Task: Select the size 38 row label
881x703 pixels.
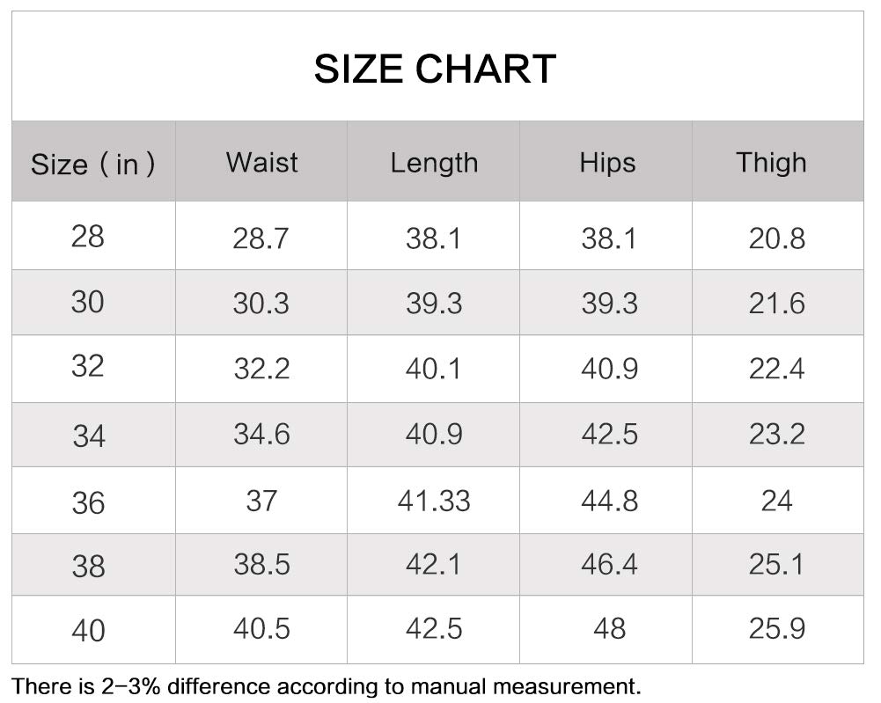Action: [x=89, y=566]
